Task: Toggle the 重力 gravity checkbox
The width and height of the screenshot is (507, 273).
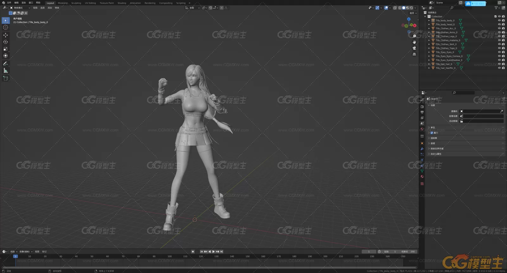Action: point(432,133)
